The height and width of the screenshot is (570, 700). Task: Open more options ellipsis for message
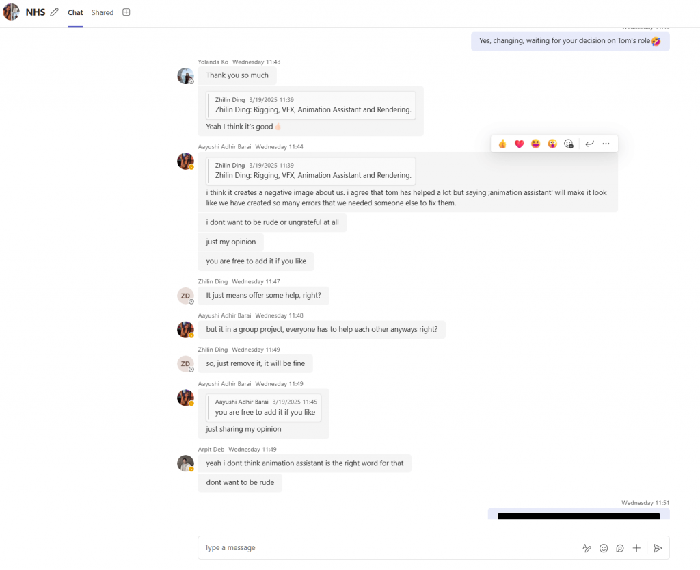coord(606,144)
